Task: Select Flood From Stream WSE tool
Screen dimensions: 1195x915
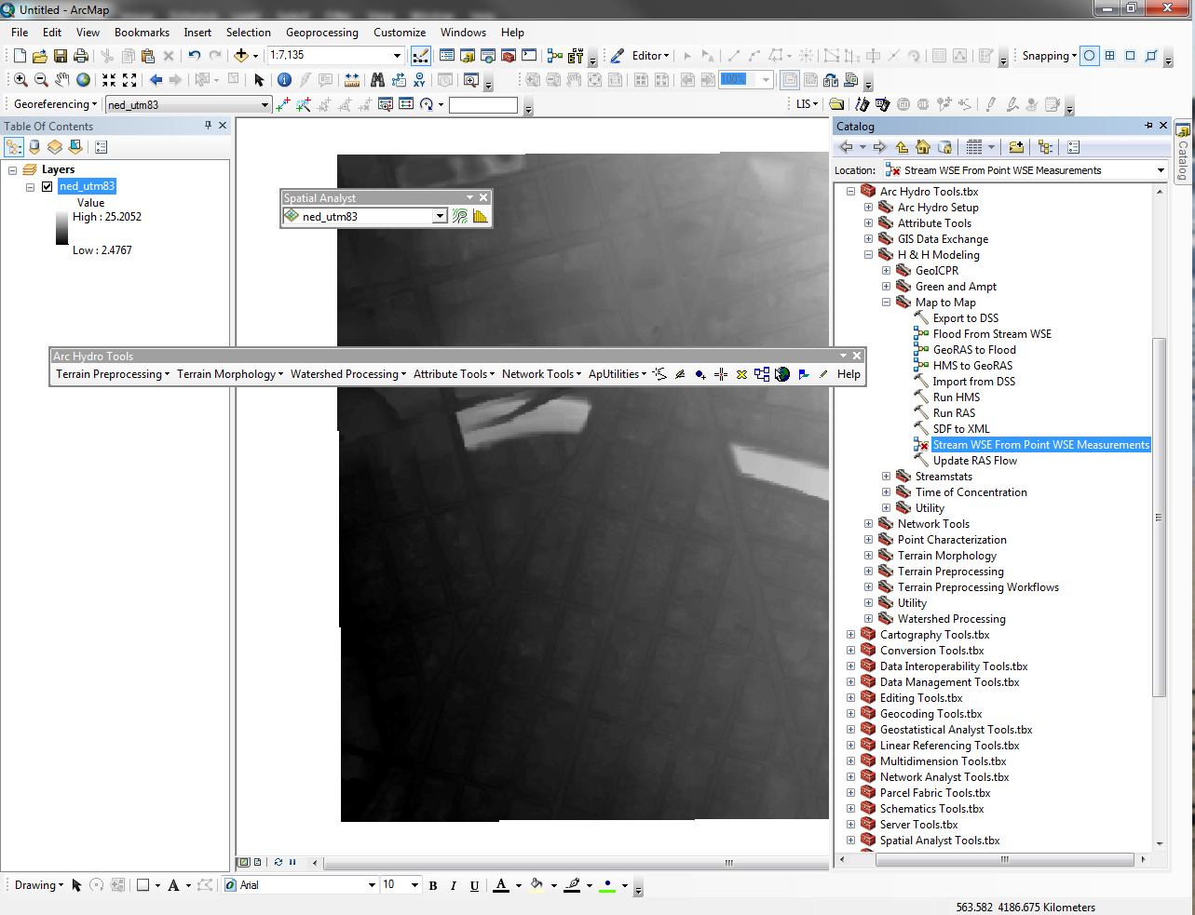Action: pyautogui.click(x=992, y=334)
